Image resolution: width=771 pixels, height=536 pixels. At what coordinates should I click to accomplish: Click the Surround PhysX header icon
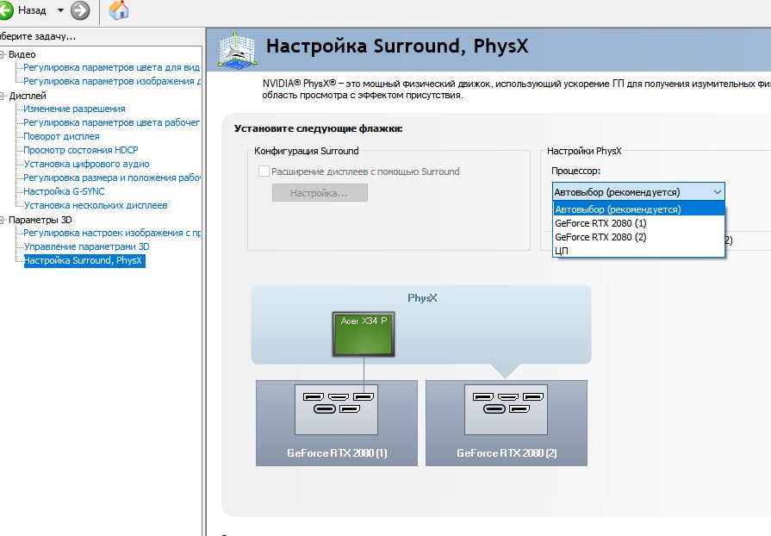(237, 50)
